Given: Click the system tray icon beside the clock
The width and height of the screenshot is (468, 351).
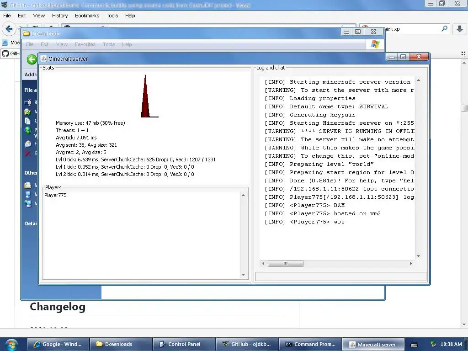Looking at the screenshot, I should tap(433, 344).
